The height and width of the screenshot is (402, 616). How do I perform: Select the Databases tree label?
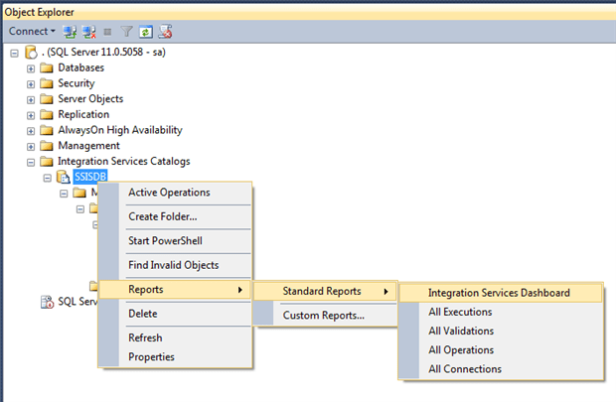(80, 67)
